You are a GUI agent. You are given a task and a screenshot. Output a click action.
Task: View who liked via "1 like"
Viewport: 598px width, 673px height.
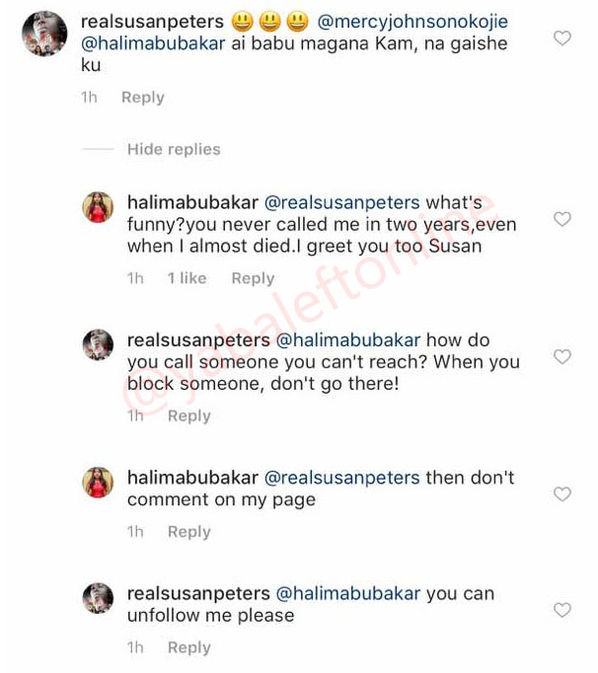187,278
